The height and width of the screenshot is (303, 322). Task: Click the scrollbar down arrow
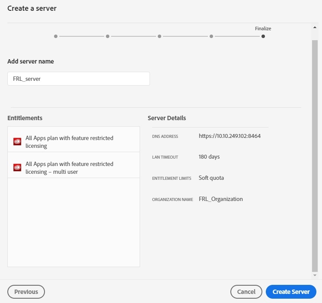315,275
